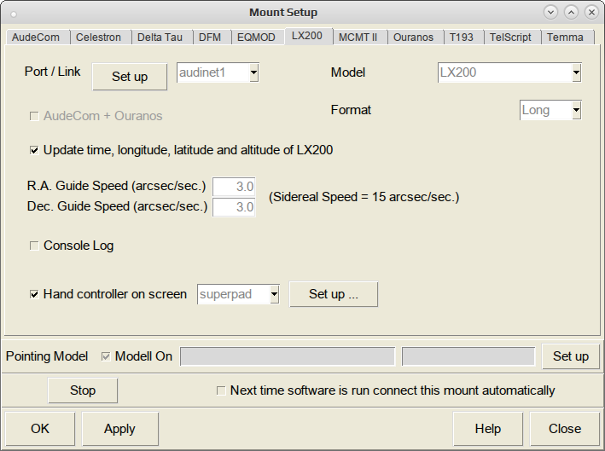Uncheck Update time, longitude, latitude option

(x=34, y=150)
